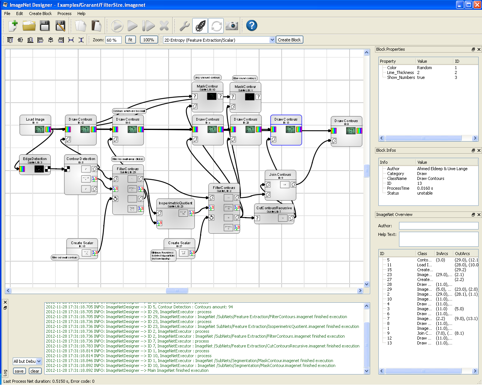This screenshot has height=385, width=482.
Task: Float the Block Infos panel
Action: 473,151
